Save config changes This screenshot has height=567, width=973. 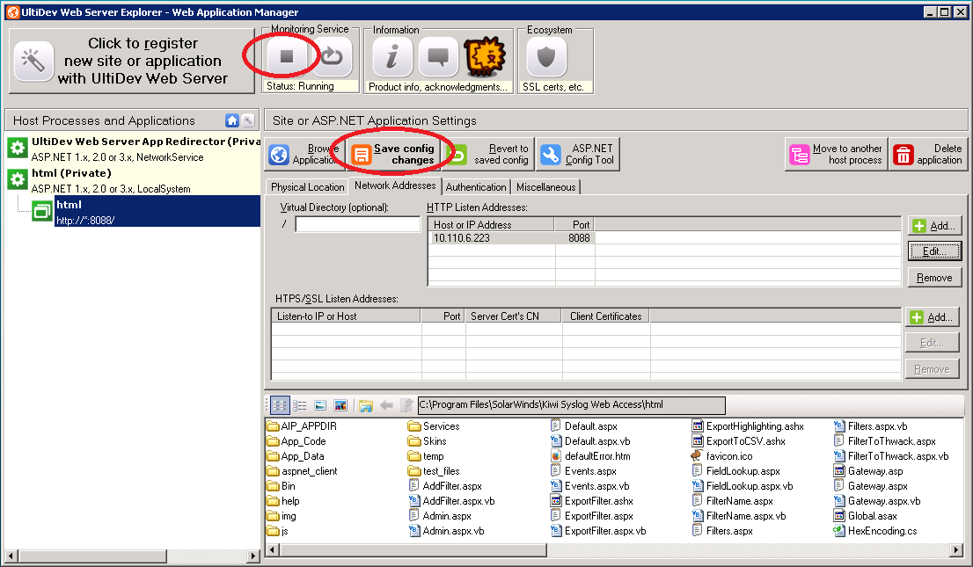click(x=393, y=154)
